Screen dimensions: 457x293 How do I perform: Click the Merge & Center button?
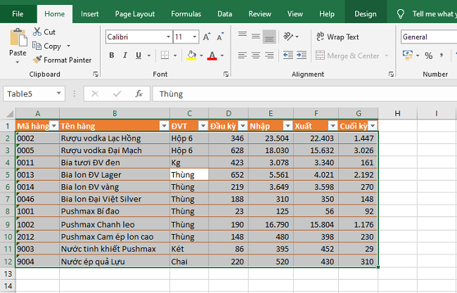(x=347, y=56)
